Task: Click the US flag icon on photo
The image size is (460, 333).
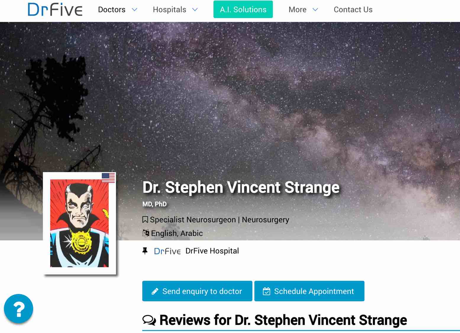Action: (x=108, y=178)
